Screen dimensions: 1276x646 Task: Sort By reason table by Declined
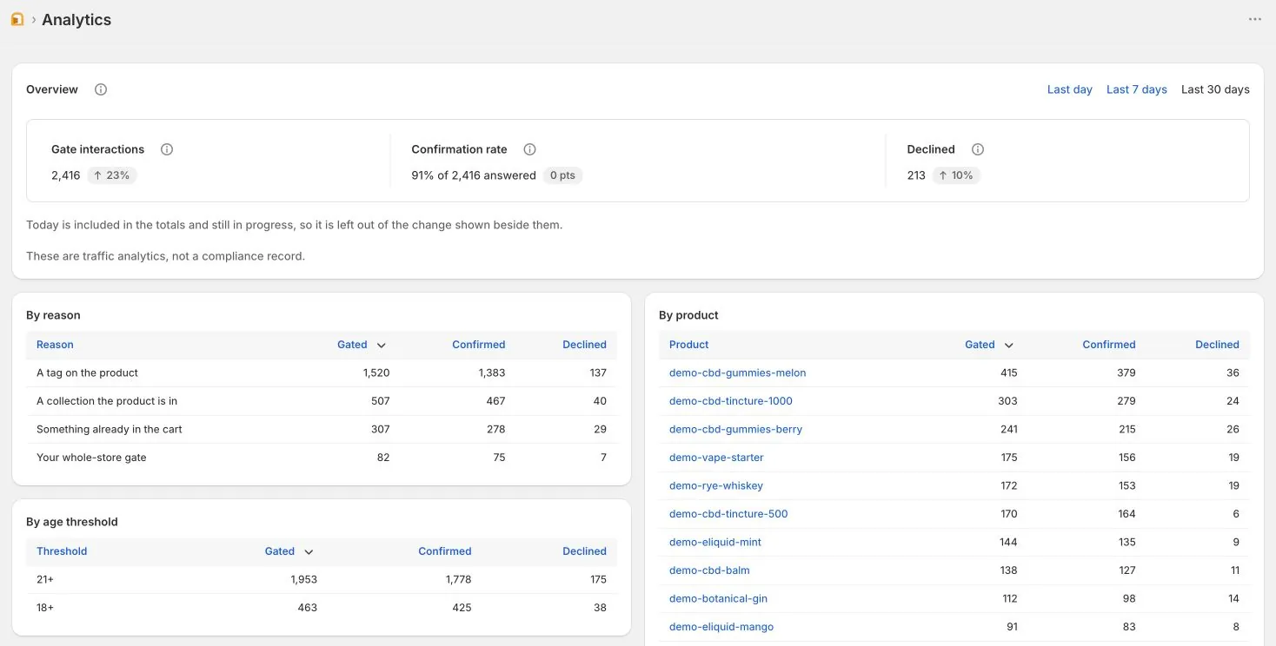tap(584, 345)
